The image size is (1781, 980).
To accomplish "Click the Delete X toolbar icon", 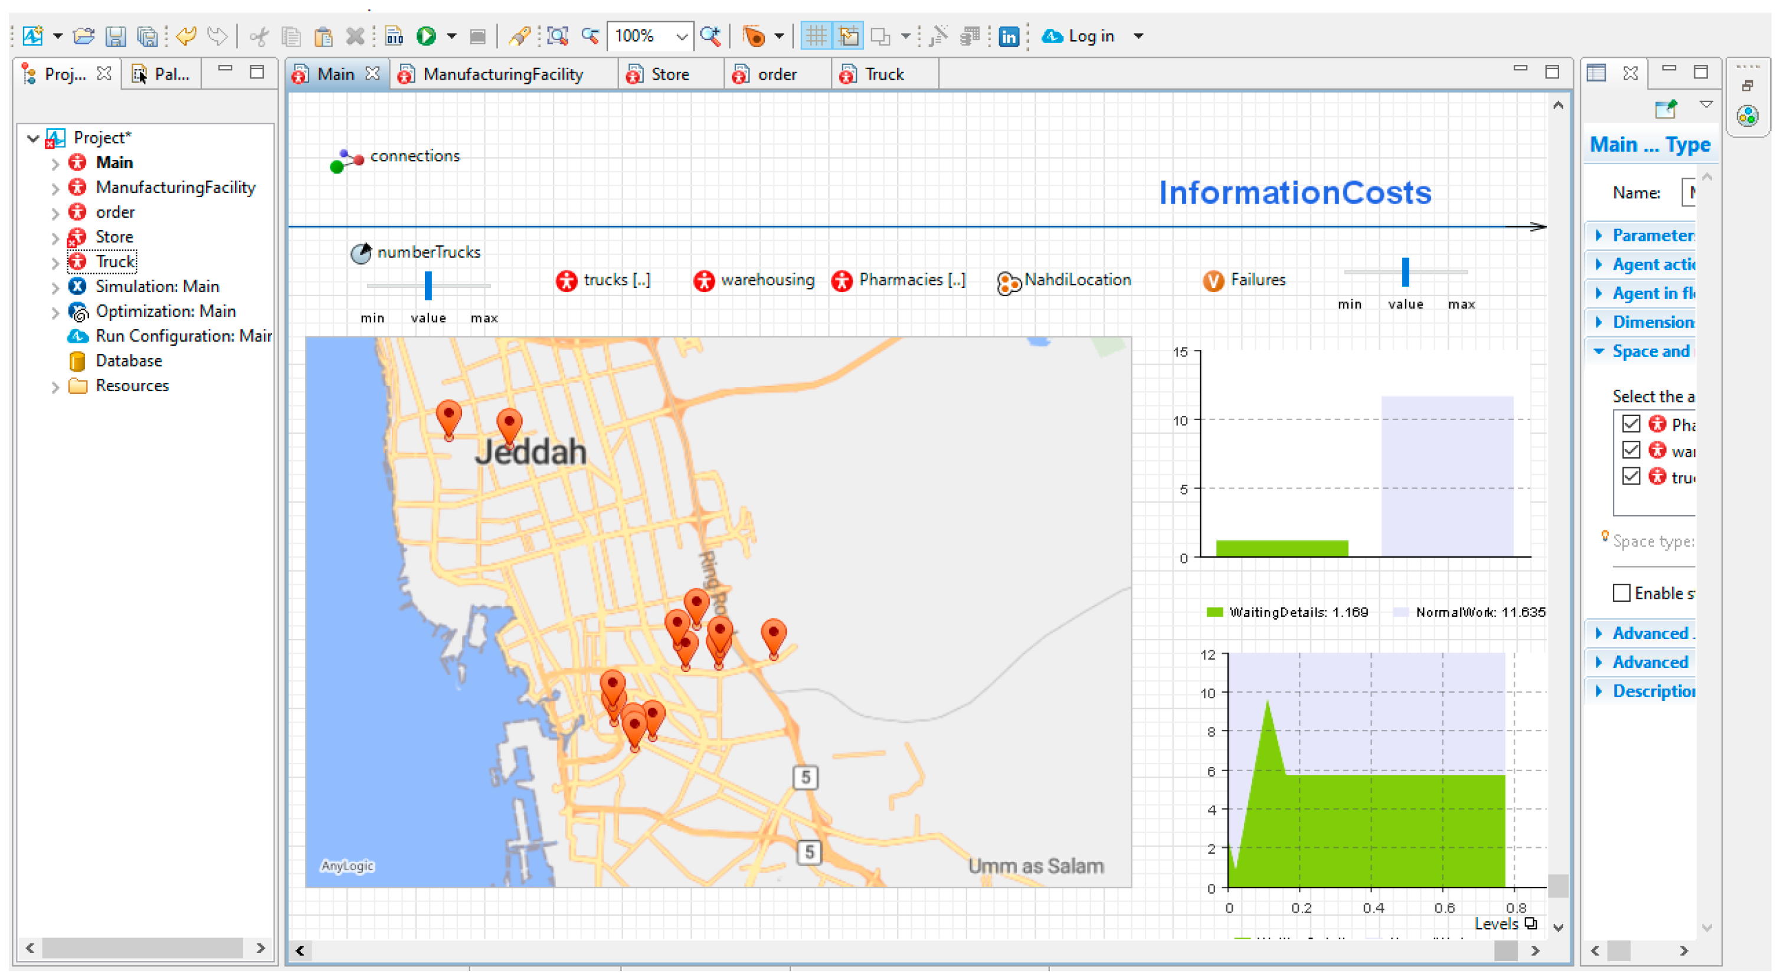I will [x=355, y=36].
